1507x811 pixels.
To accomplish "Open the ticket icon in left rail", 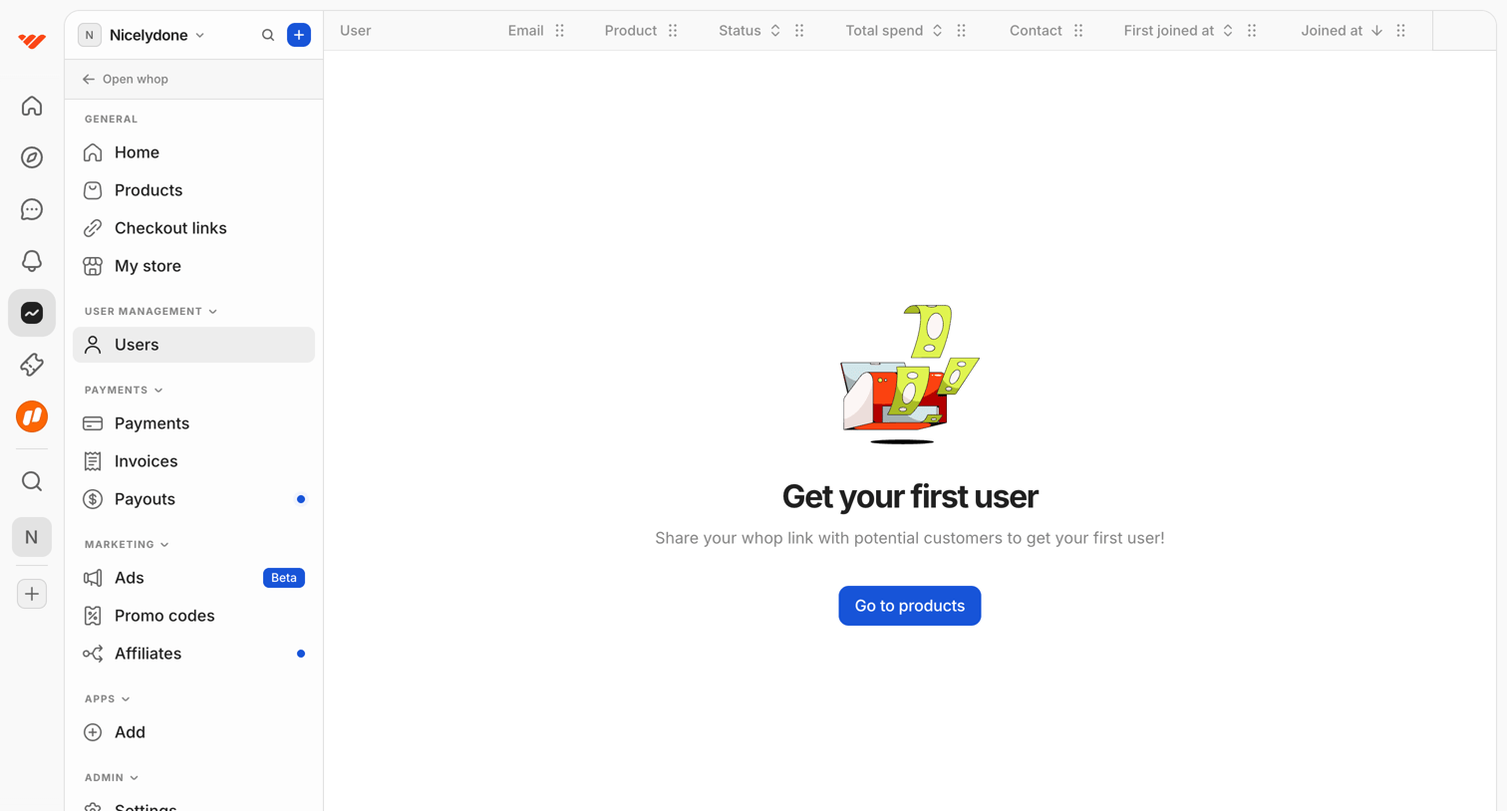I will (x=32, y=365).
